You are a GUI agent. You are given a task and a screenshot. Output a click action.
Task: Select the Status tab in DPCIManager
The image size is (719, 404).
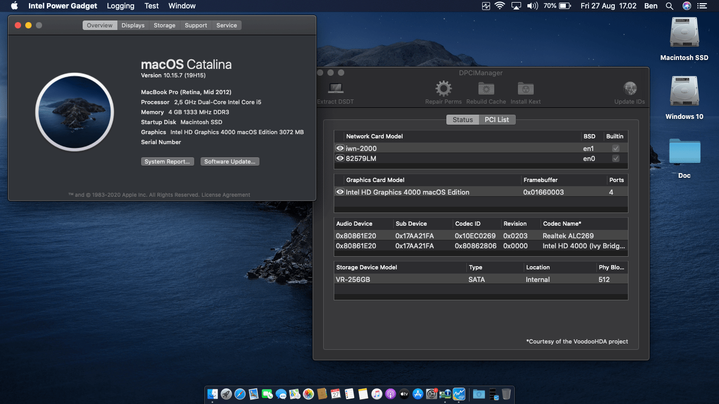[x=463, y=119]
